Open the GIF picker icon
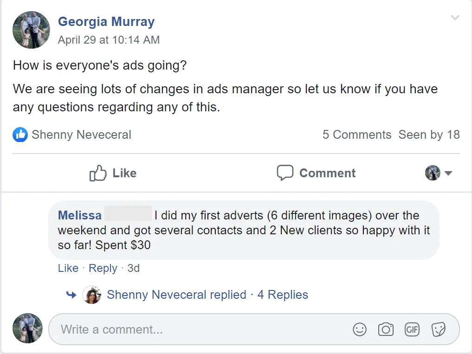This screenshot has width=472, height=354. (x=412, y=330)
